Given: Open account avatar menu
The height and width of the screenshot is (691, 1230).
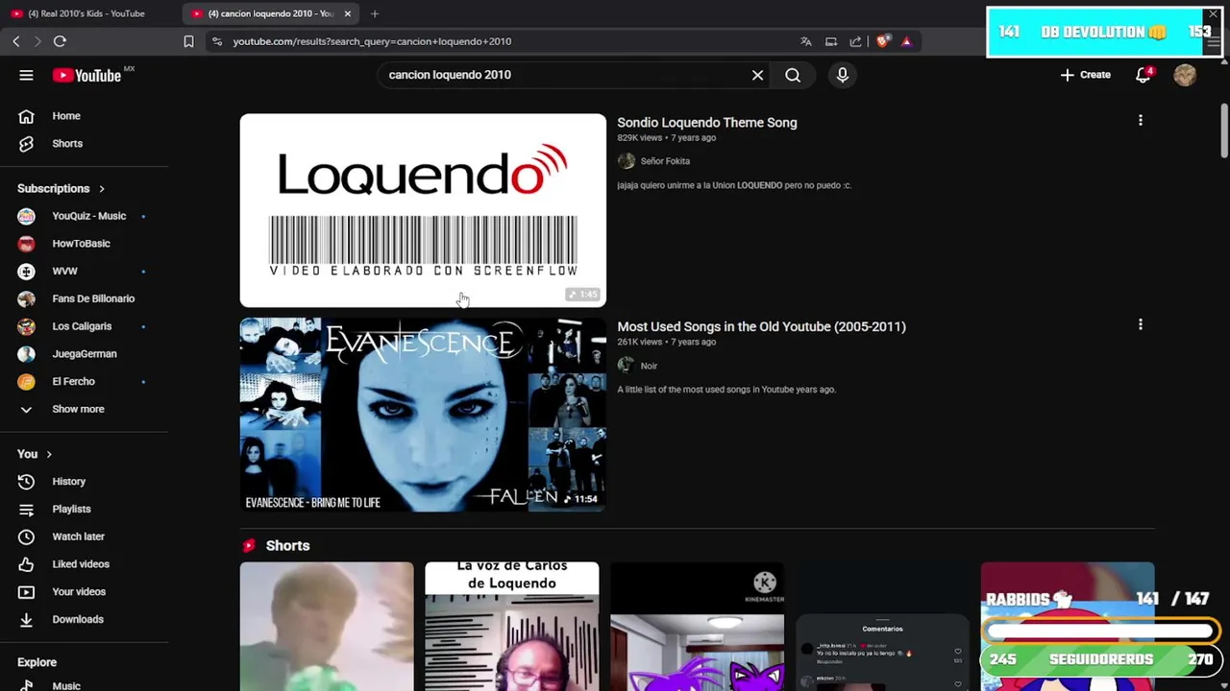Looking at the screenshot, I should click(x=1185, y=75).
